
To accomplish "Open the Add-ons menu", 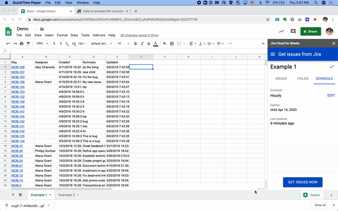I will (x=99, y=35).
